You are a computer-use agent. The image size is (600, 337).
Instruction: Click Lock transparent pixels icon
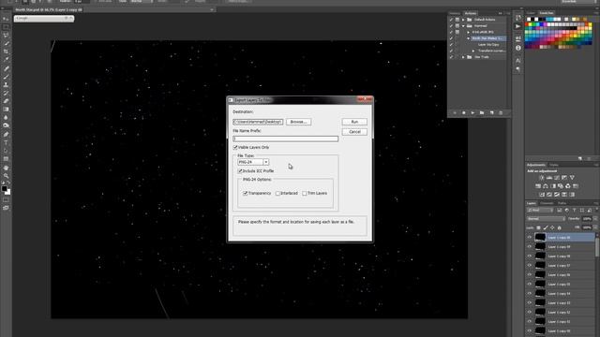538,228
